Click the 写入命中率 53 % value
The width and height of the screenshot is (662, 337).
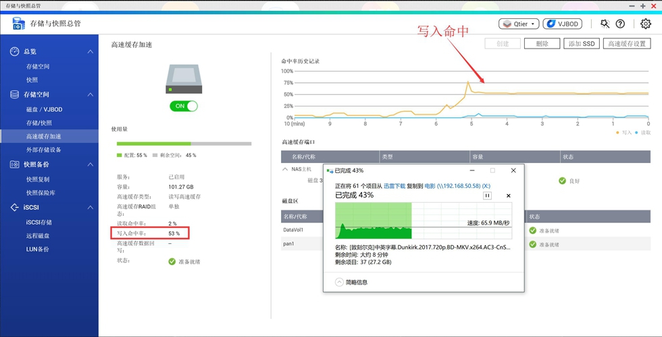[174, 233]
